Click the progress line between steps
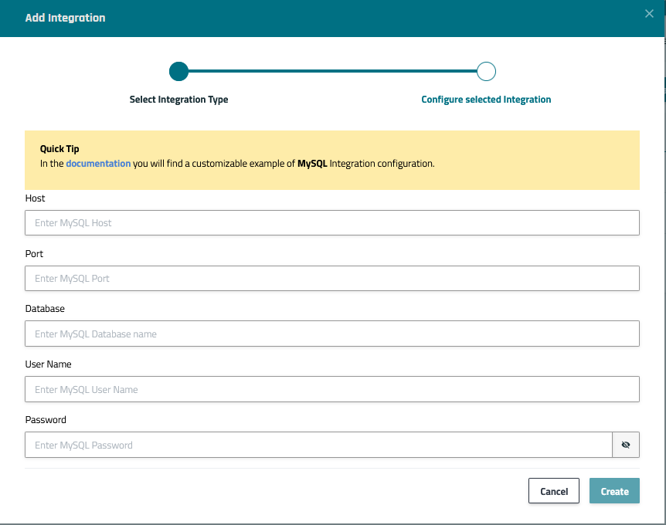The image size is (666, 525). point(332,72)
